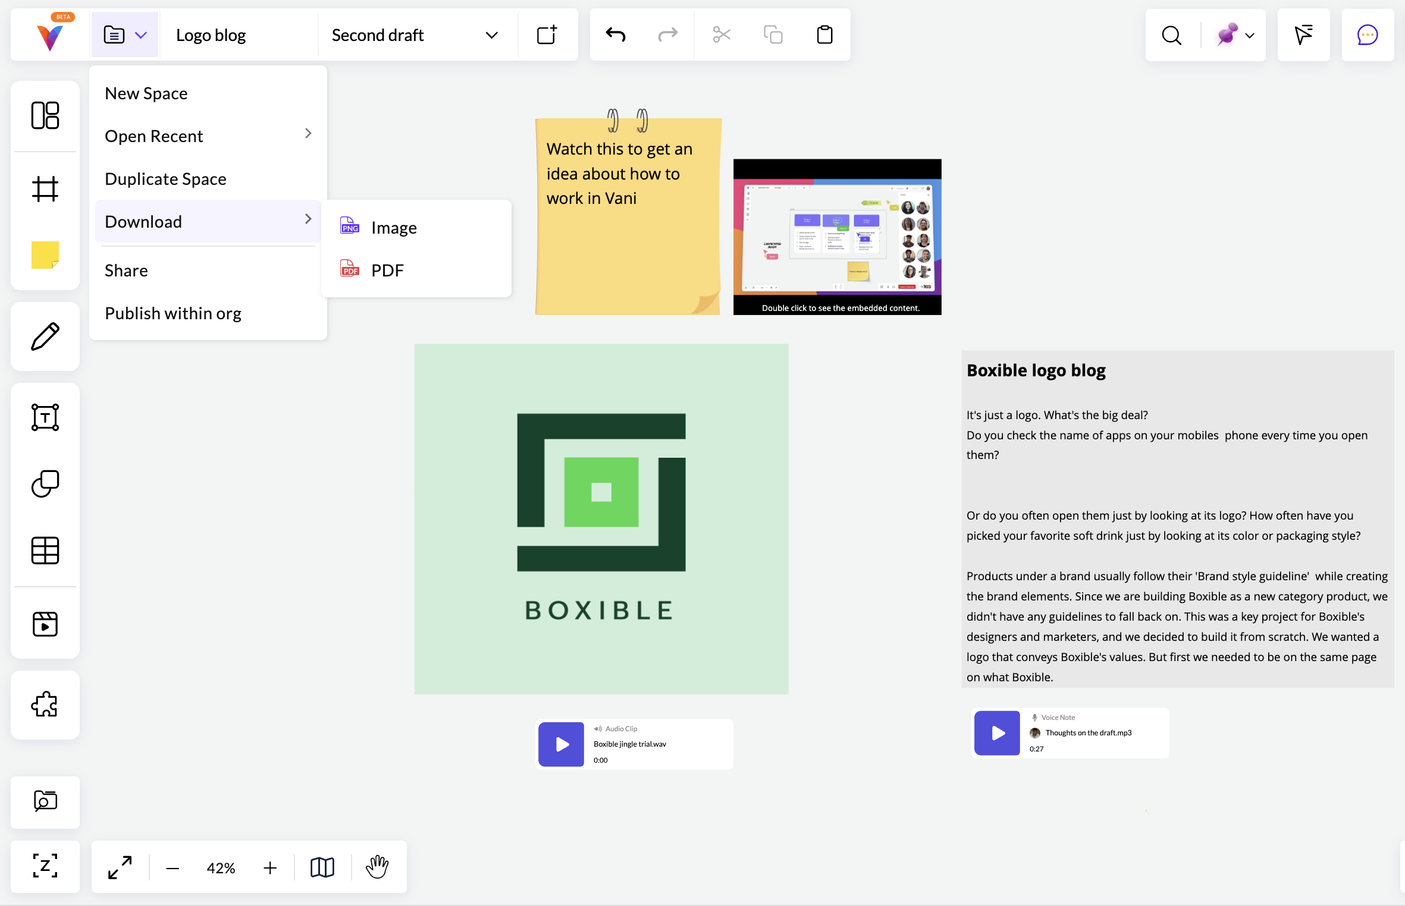This screenshot has width=1405, height=906.
Task: Choose PDF from Download submenu
Action: click(x=387, y=270)
